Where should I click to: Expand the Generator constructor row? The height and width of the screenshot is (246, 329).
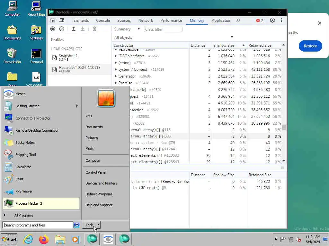click(x=116, y=76)
